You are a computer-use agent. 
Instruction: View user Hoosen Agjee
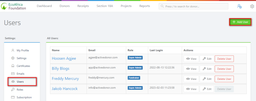point(191,59)
